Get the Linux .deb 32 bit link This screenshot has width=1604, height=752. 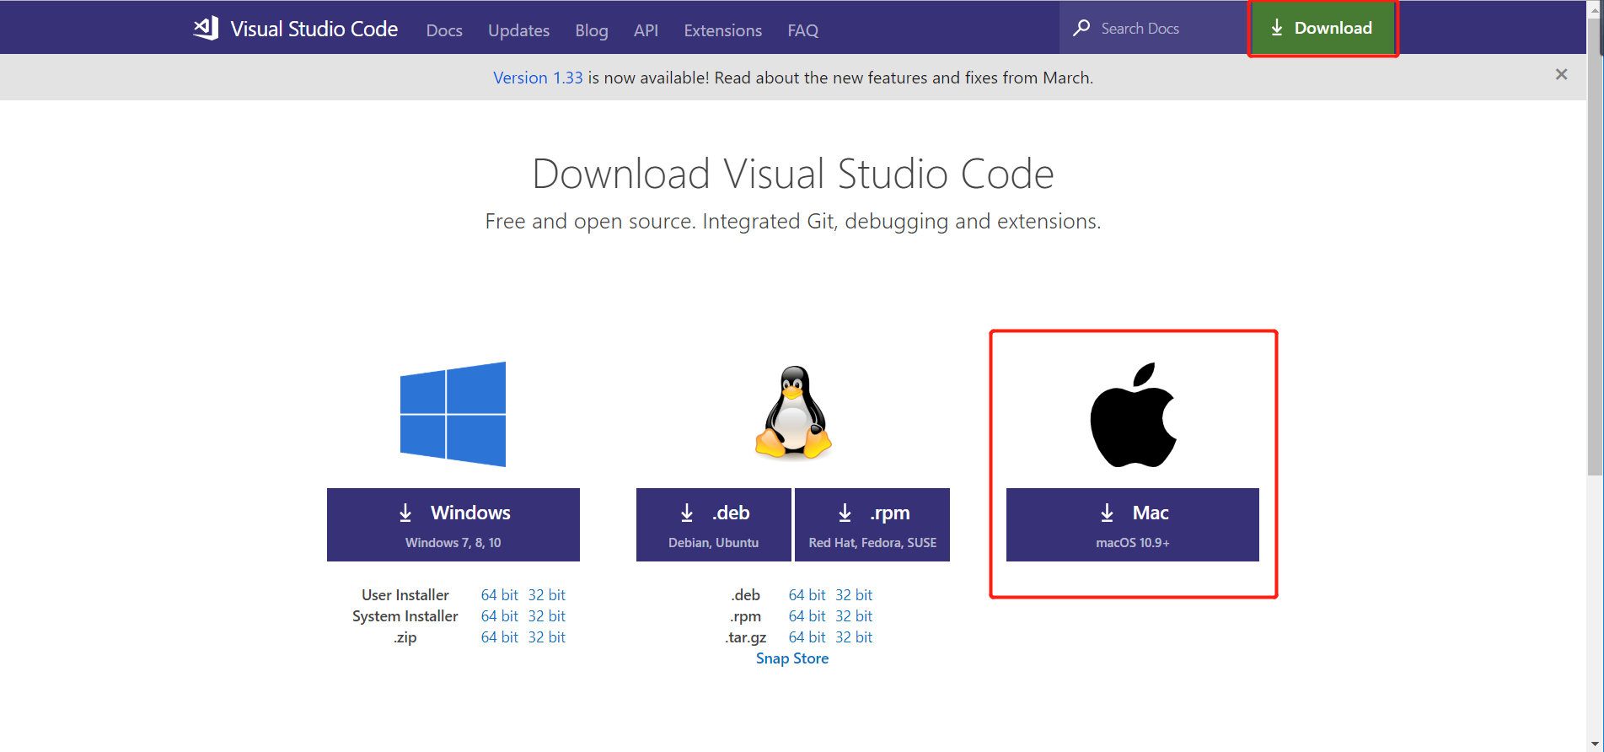coord(854,595)
